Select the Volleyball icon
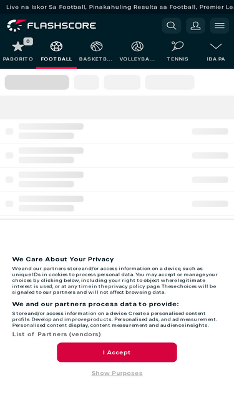This screenshot has height=416, width=234. click(137, 46)
